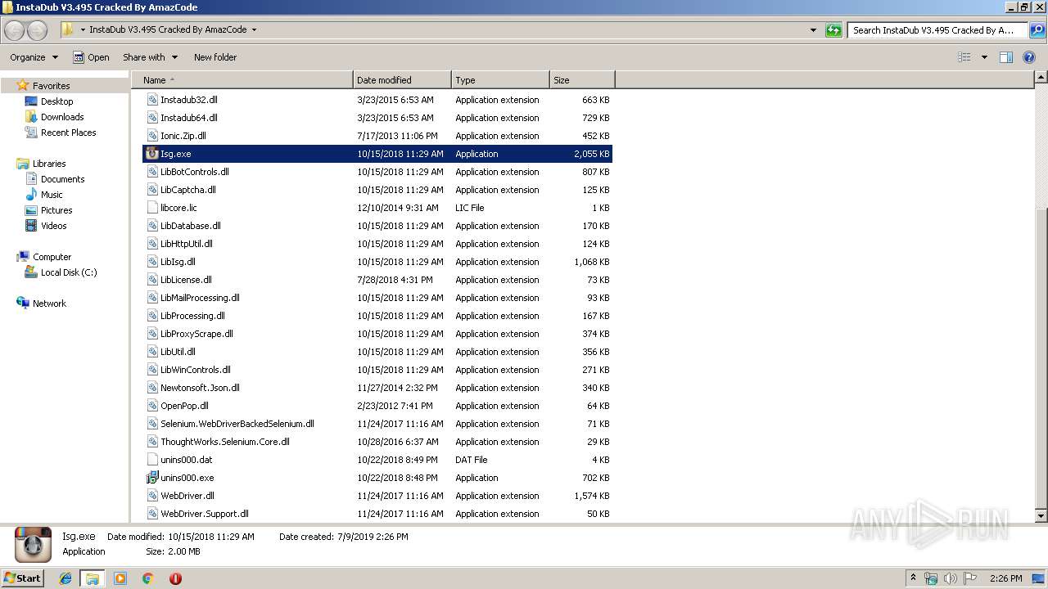This screenshot has height=589, width=1048.
Task: Open Windows Media Player from taskbar
Action: tap(120, 578)
